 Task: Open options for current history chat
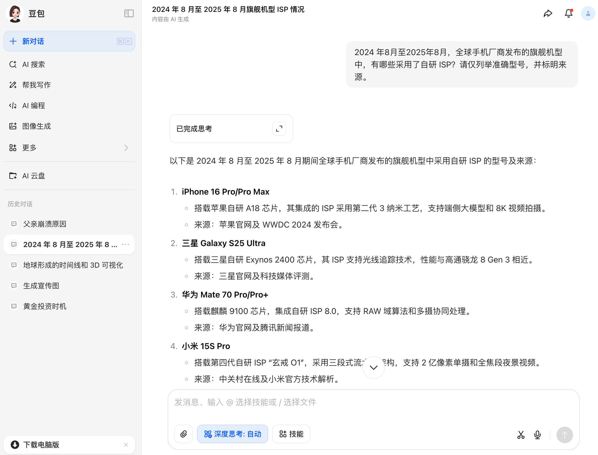125,244
